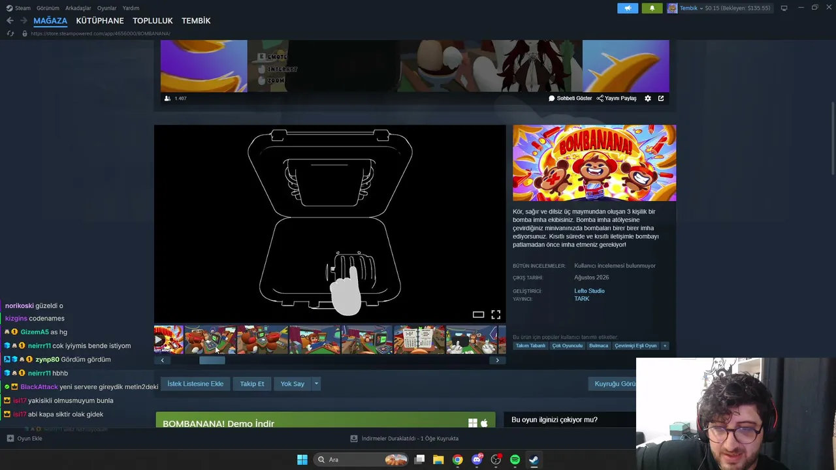The height and width of the screenshot is (470, 836).
Task: Select the first trailer thumbnail with play icon
Action: pyautogui.click(x=169, y=340)
